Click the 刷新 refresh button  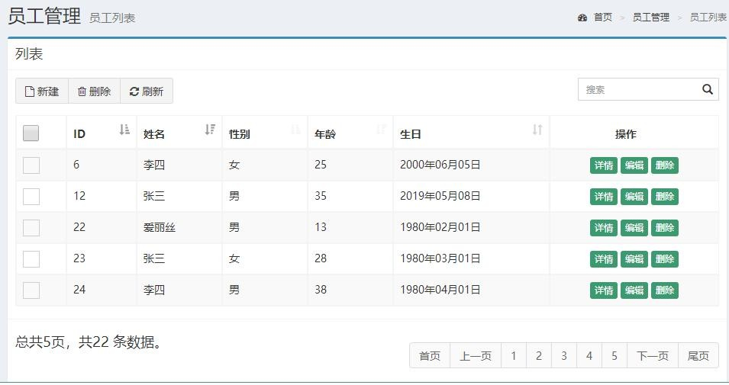click(x=147, y=91)
